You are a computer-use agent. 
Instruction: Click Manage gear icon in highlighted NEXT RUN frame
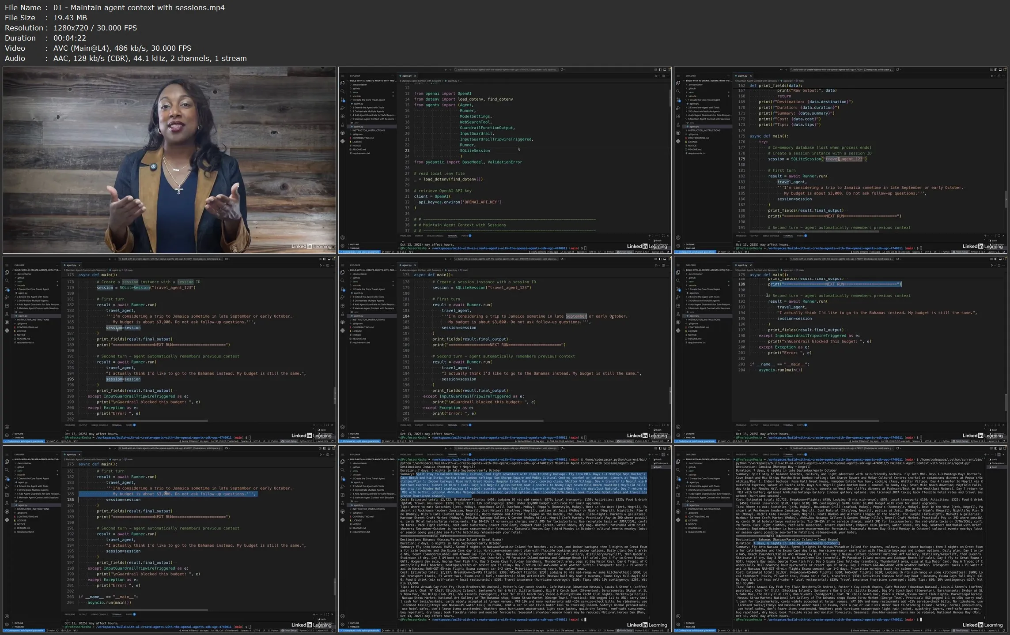point(678,435)
